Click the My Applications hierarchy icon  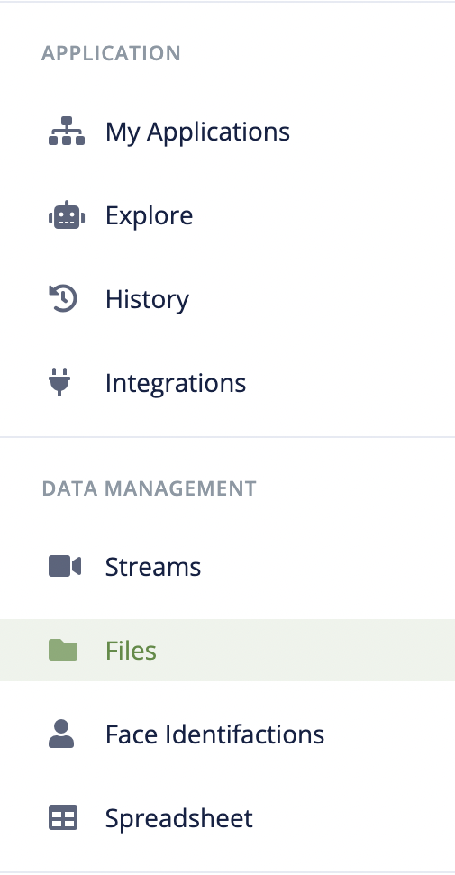(x=67, y=132)
